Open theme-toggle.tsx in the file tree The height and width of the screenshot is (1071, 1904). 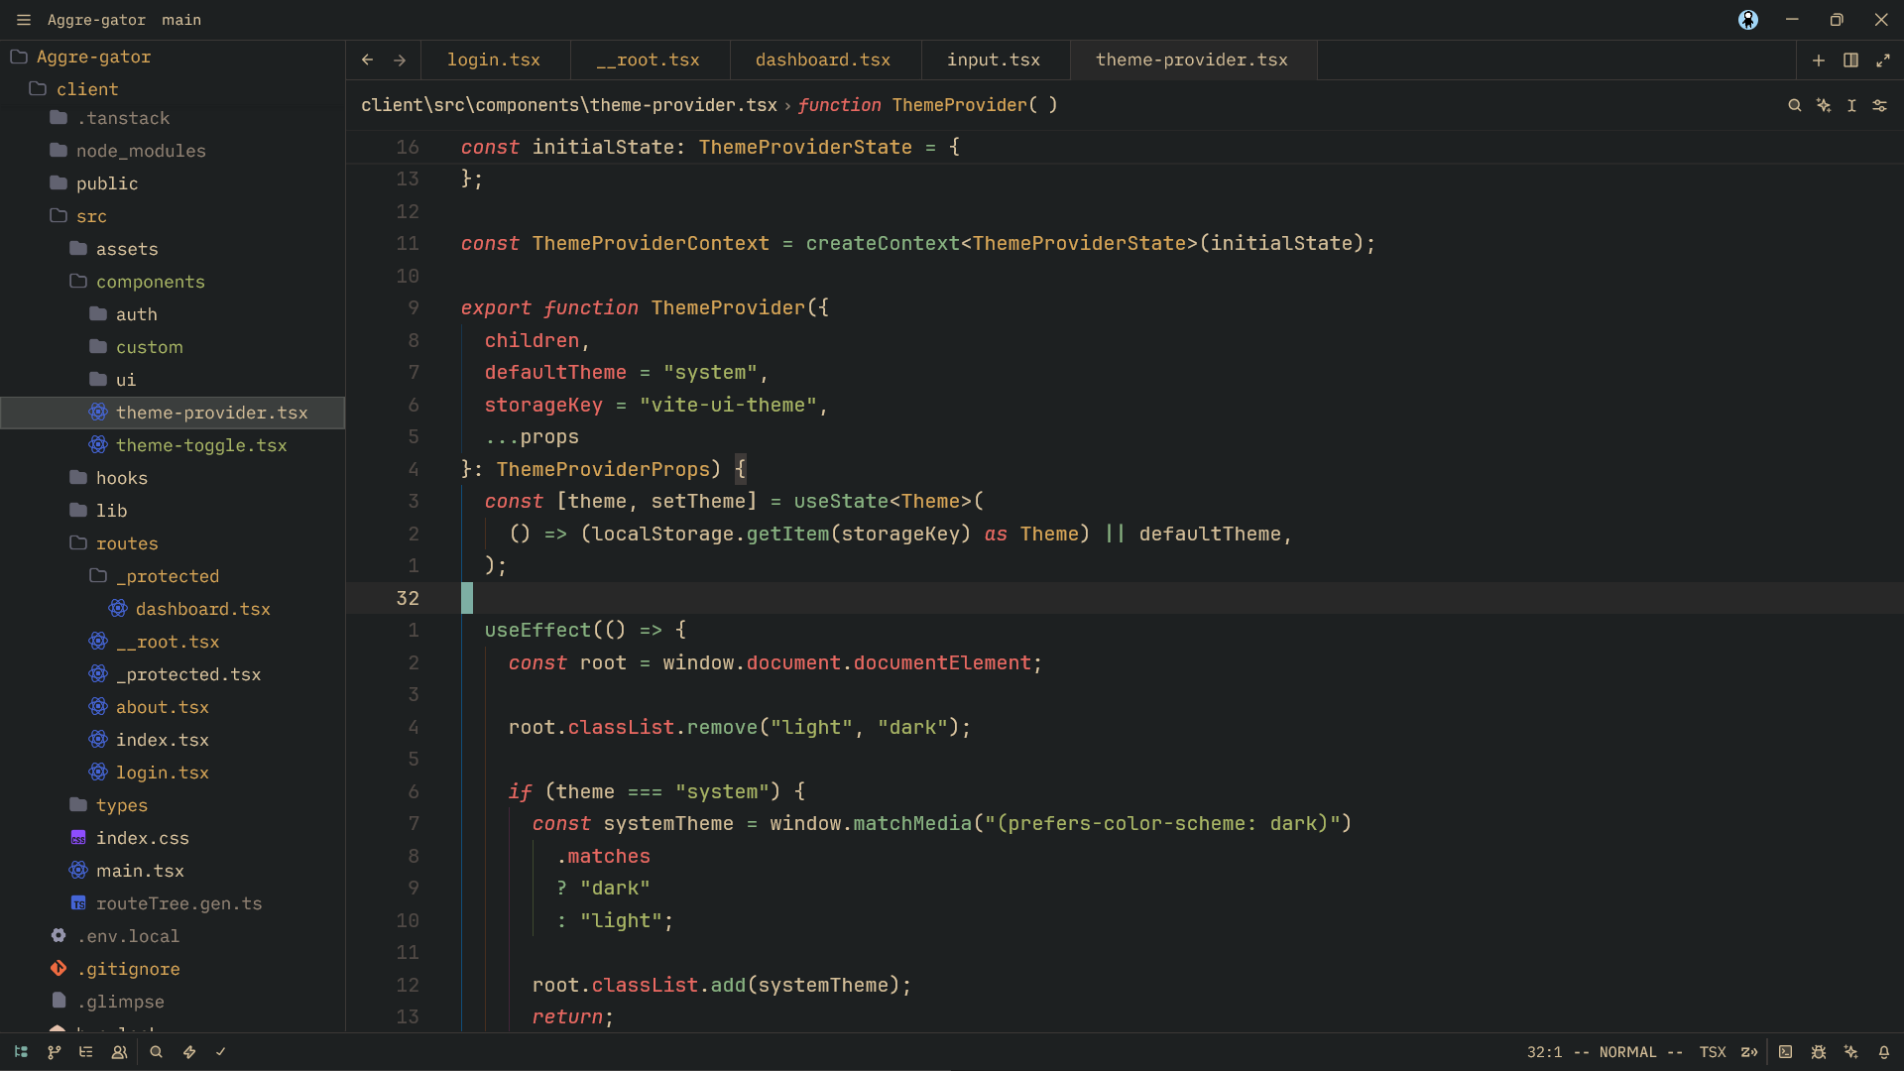point(173,445)
